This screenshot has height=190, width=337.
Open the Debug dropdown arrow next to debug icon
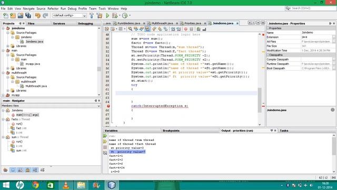[x=120, y=15]
